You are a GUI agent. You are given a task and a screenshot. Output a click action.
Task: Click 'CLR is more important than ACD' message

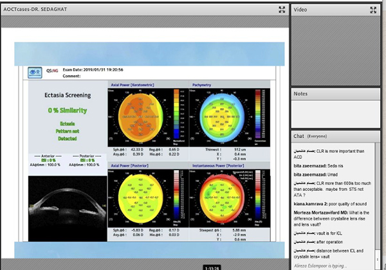pyautogui.click(x=329, y=154)
